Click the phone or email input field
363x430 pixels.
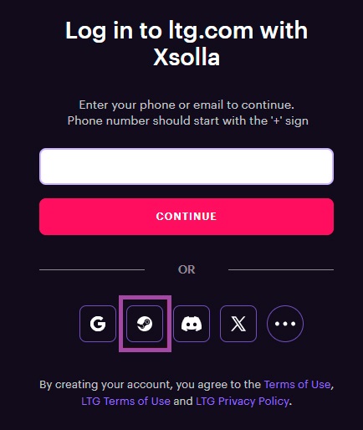187,166
